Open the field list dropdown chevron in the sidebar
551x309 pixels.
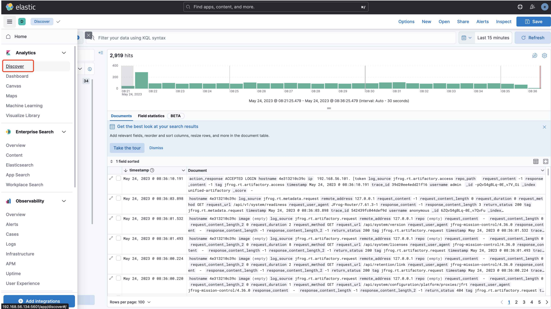click(x=80, y=69)
